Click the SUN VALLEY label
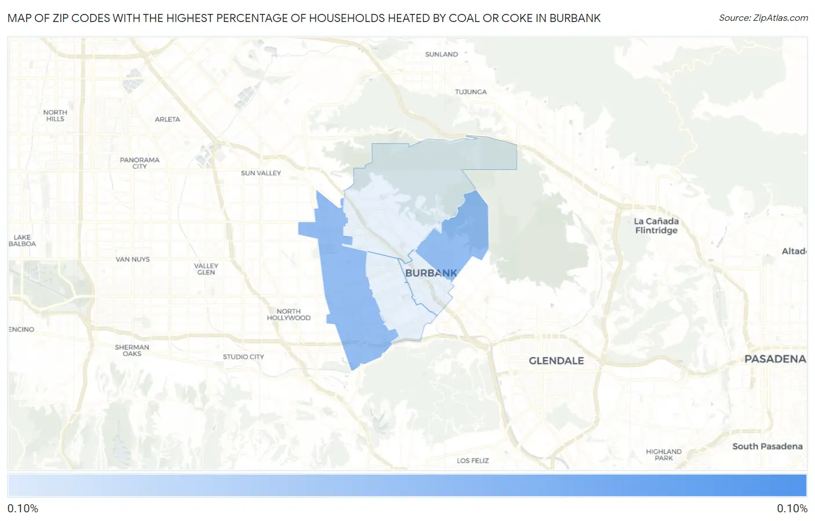This screenshot has height=521, width=815. tap(261, 173)
